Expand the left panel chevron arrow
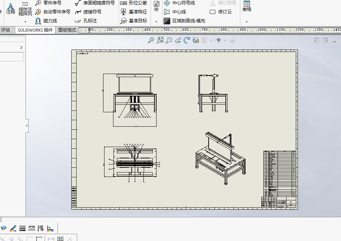The height and width of the screenshot is (241, 341). (21, 47)
